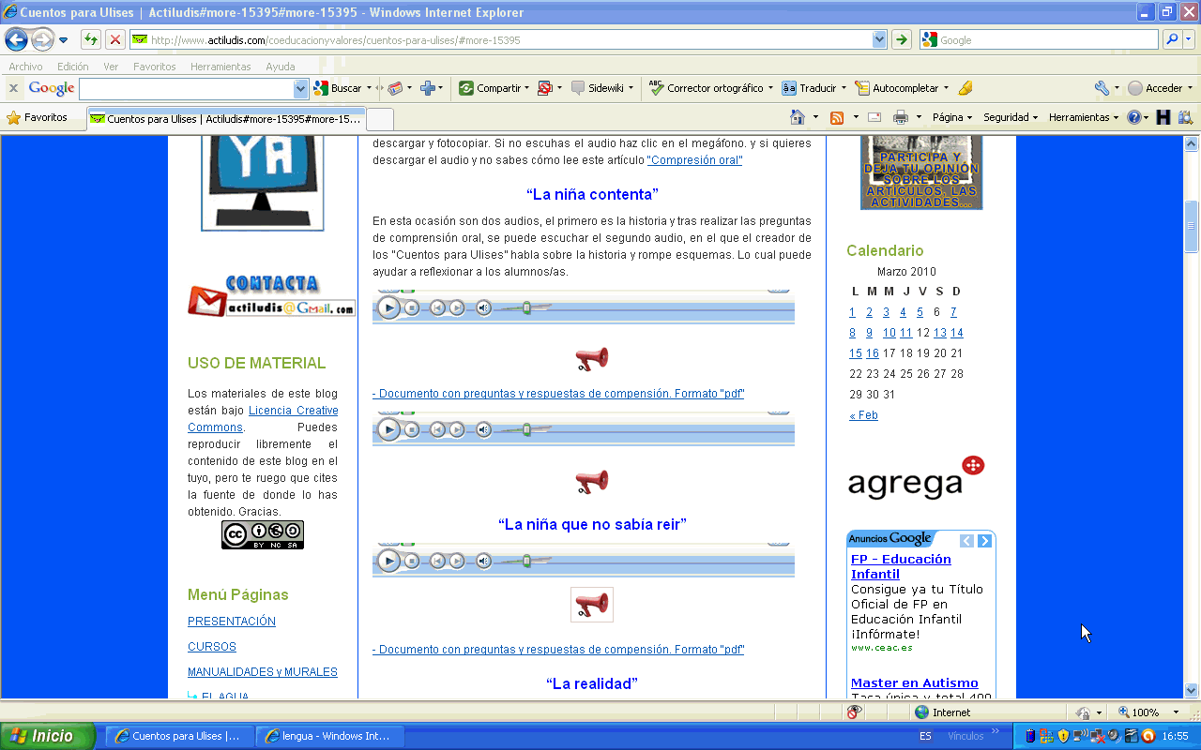Adjust volume slider of player below first pdf link
Screen dimensions: 1201x750
tap(526, 429)
